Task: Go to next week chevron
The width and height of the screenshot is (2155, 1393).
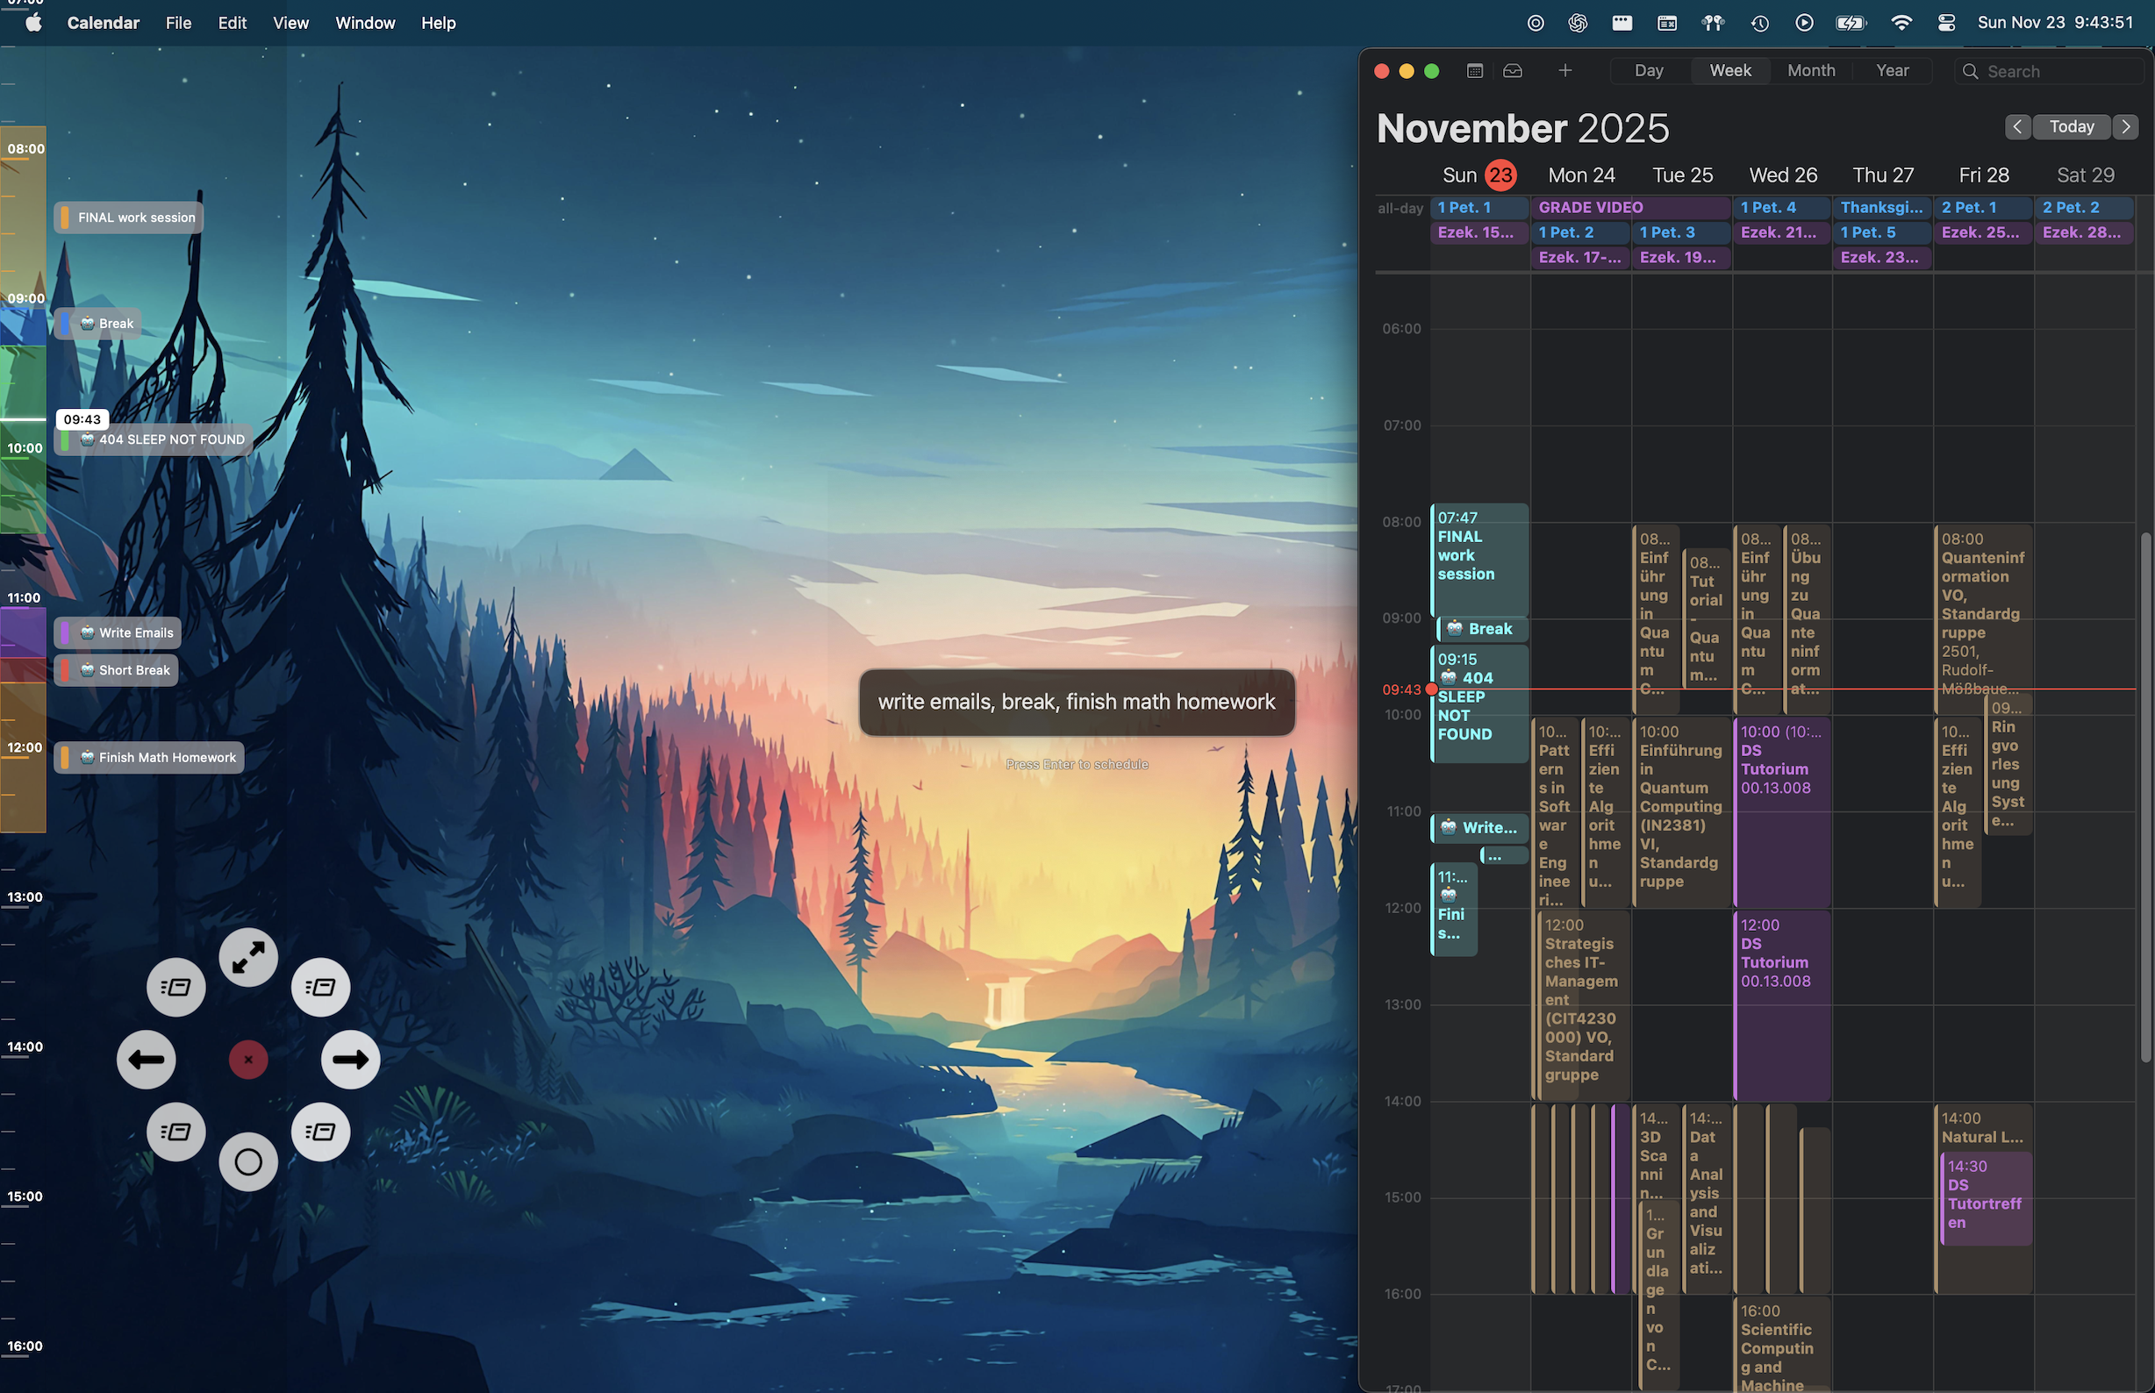Action: pos(2125,126)
